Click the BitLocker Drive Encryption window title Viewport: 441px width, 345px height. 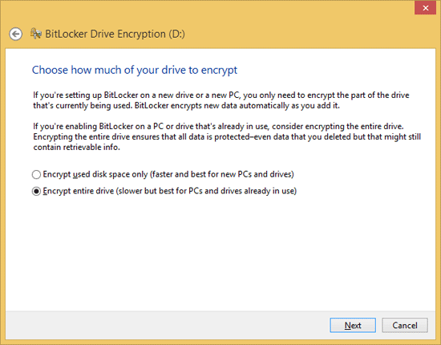click(115, 34)
